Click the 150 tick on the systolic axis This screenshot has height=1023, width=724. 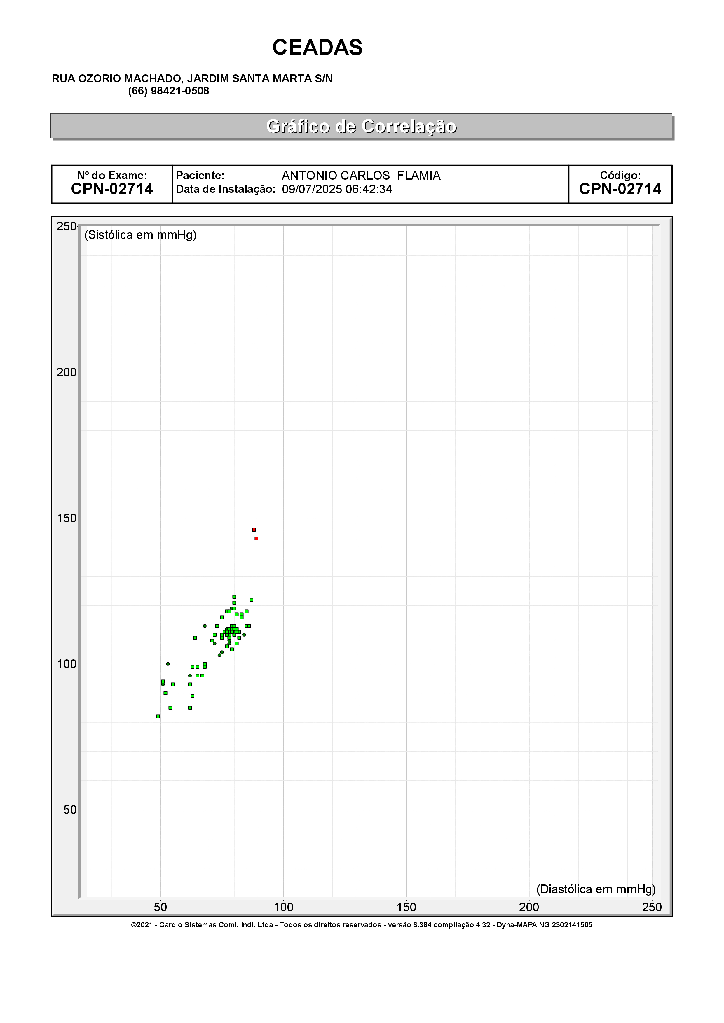[x=67, y=518]
